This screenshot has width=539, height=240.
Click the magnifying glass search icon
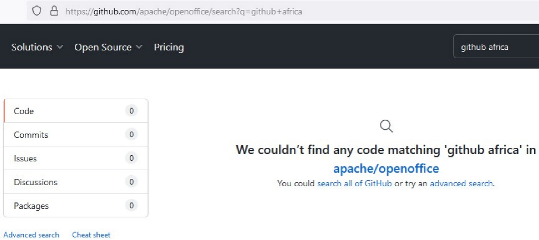pyautogui.click(x=386, y=126)
